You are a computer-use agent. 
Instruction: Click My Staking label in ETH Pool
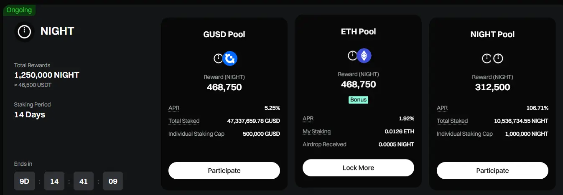coord(316,132)
